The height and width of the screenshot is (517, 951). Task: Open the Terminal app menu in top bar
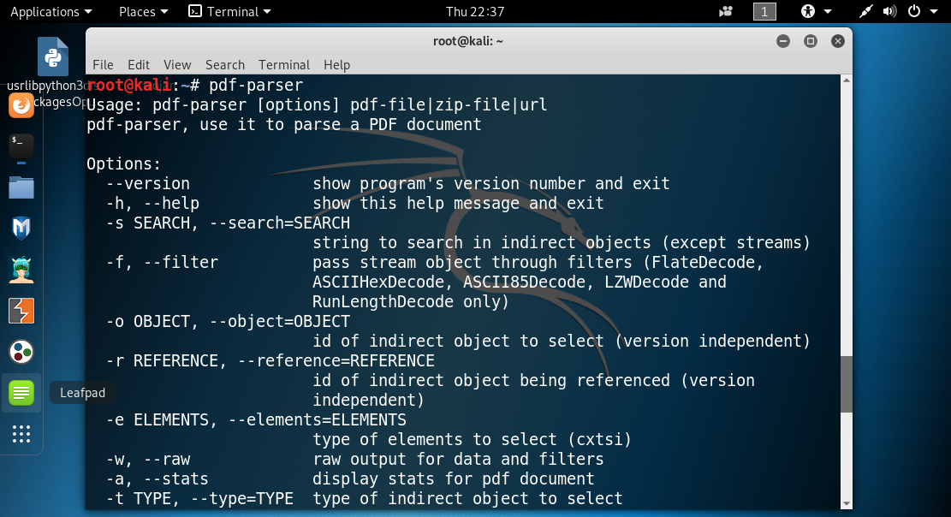(x=230, y=11)
